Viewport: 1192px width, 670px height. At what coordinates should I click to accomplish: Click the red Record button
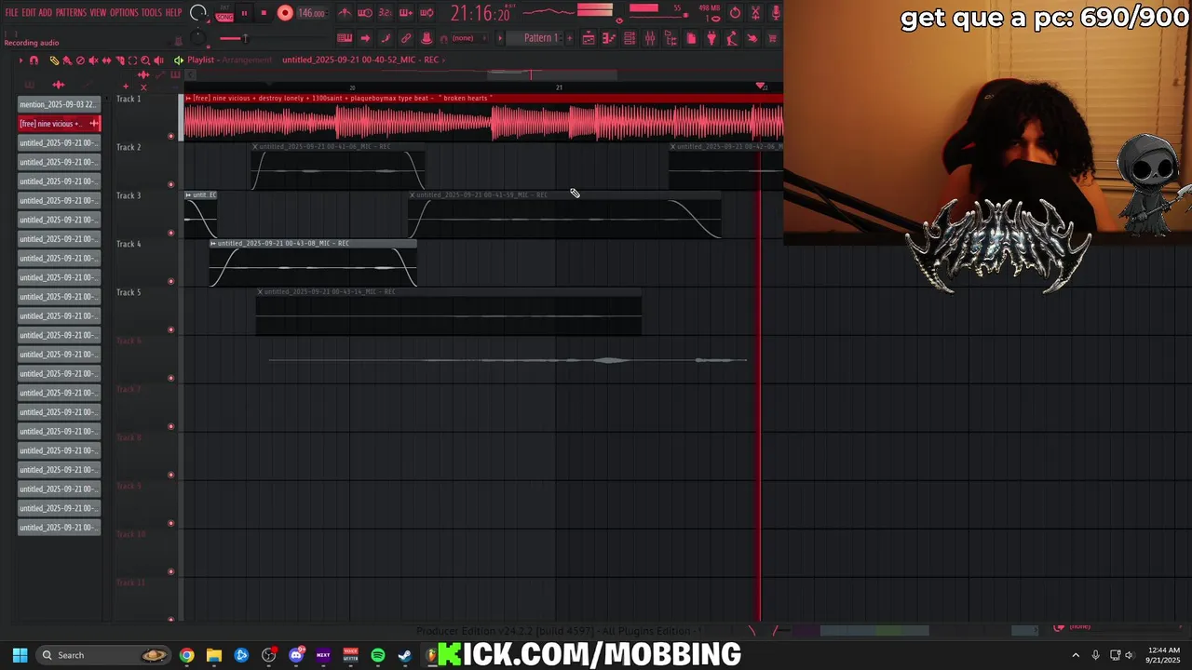coord(285,13)
